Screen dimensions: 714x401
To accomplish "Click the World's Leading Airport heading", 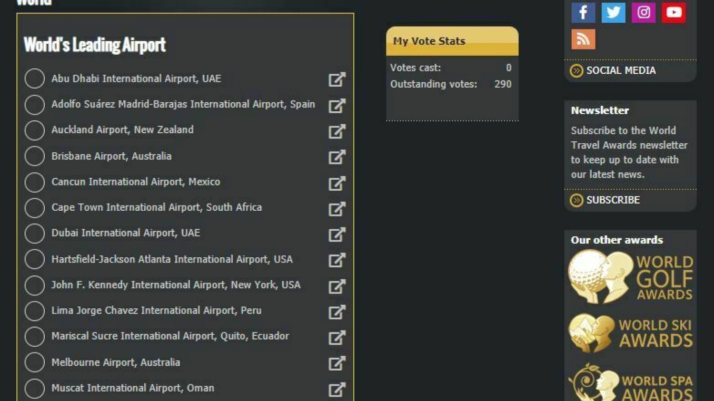I will pyautogui.click(x=95, y=45).
